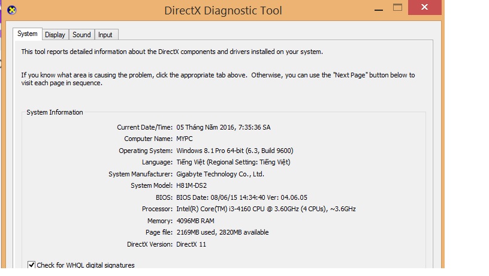Minimize the DirectX Diagnostic Tool window
Screen dimensions: 489x276
coord(376,8)
